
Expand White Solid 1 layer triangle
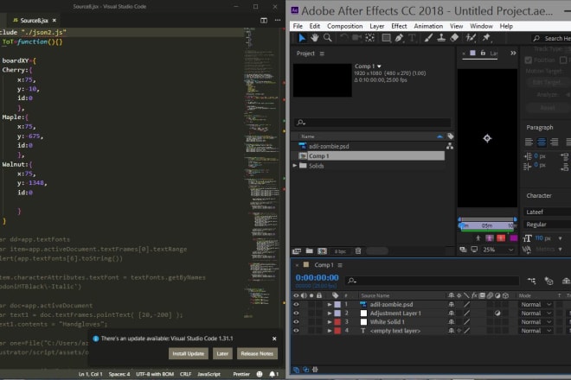330,322
